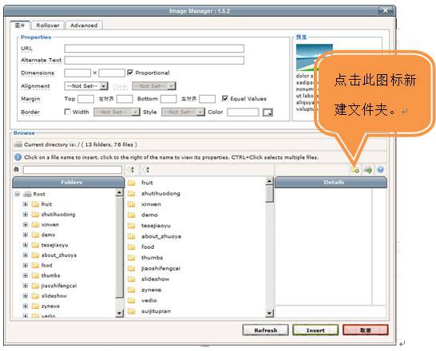The height and width of the screenshot is (351, 436).
Task: Toggle the Proportional checkbox
Action: click(130, 73)
